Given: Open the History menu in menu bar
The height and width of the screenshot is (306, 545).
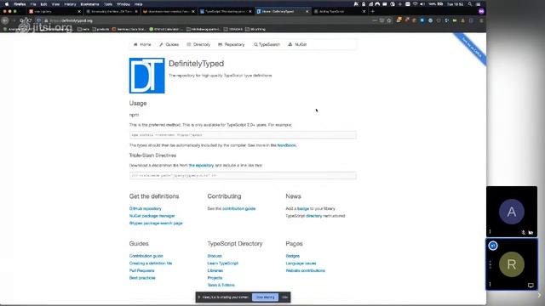Looking at the screenshot, I should point(70,4).
